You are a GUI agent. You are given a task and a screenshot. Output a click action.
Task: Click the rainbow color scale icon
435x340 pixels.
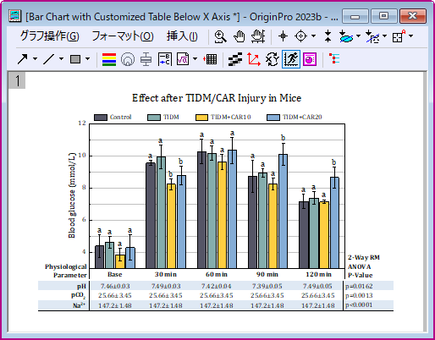(109, 59)
